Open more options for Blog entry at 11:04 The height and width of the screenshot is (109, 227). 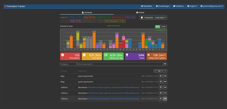click(165, 82)
